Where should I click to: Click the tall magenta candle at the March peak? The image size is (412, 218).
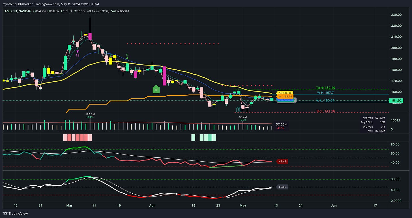(x=90, y=36)
